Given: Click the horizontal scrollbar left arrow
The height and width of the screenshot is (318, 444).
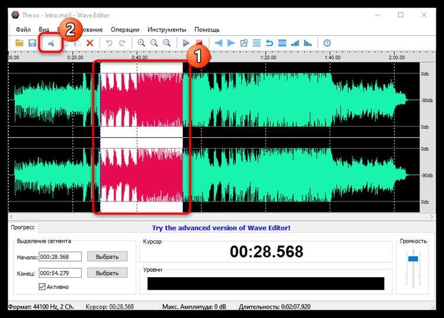Looking at the screenshot, I should (11, 217).
